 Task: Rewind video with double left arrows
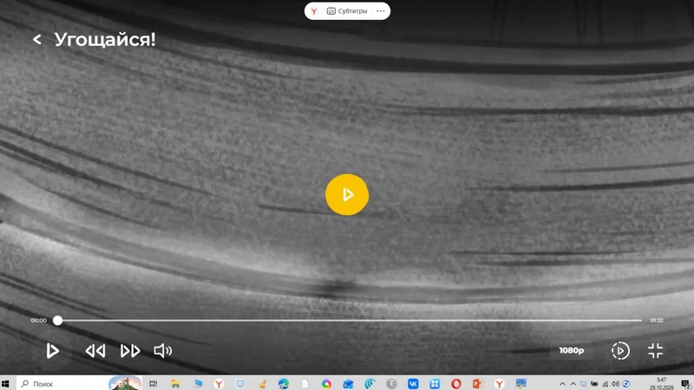pyautogui.click(x=95, y=351)
